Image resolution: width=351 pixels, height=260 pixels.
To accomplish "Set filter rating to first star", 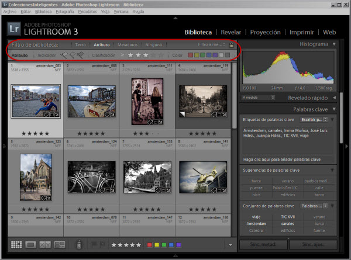I will click(130, 55).
